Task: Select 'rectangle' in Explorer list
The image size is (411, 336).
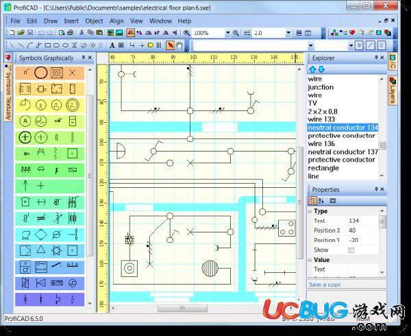Action: [x=323, y=168]
